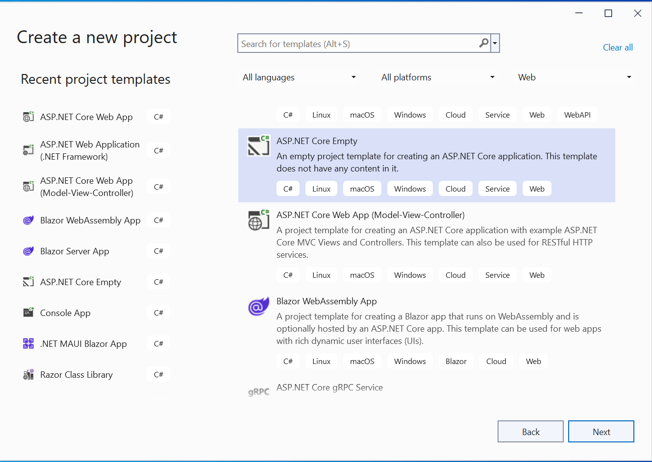Select ASP.NET Core Empty template title in results
652x462 pixels.
tap(317, 141)
